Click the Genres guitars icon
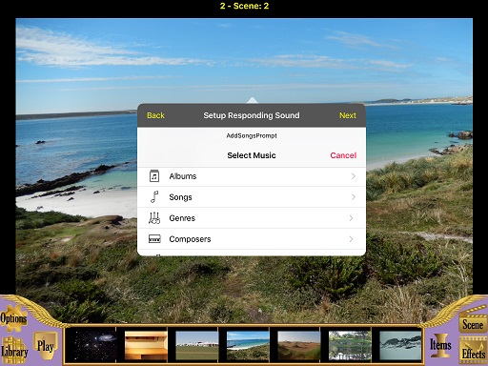 point(154,218)
